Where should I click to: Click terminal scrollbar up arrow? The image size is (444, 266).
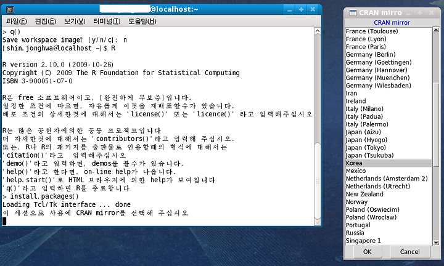click(x=318, y=31)
